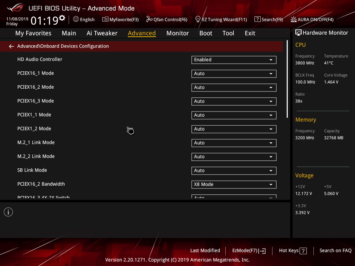Click CPU temperature 41°C value
Screen dimensions: 355x266
tap(329, 63)
